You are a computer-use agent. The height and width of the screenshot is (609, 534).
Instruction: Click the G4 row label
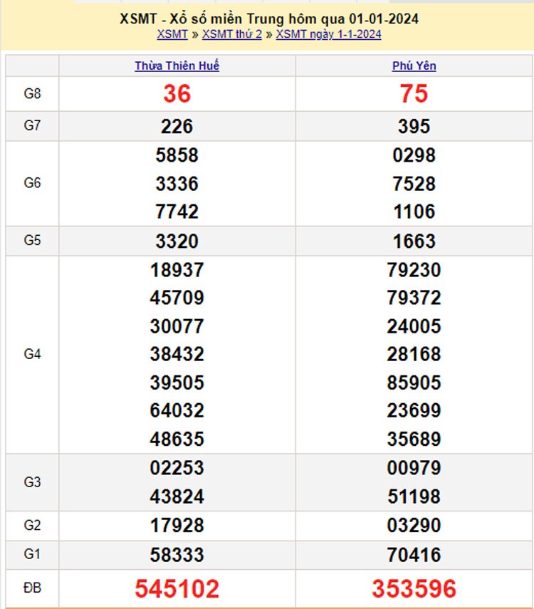[x=32, y=354]
